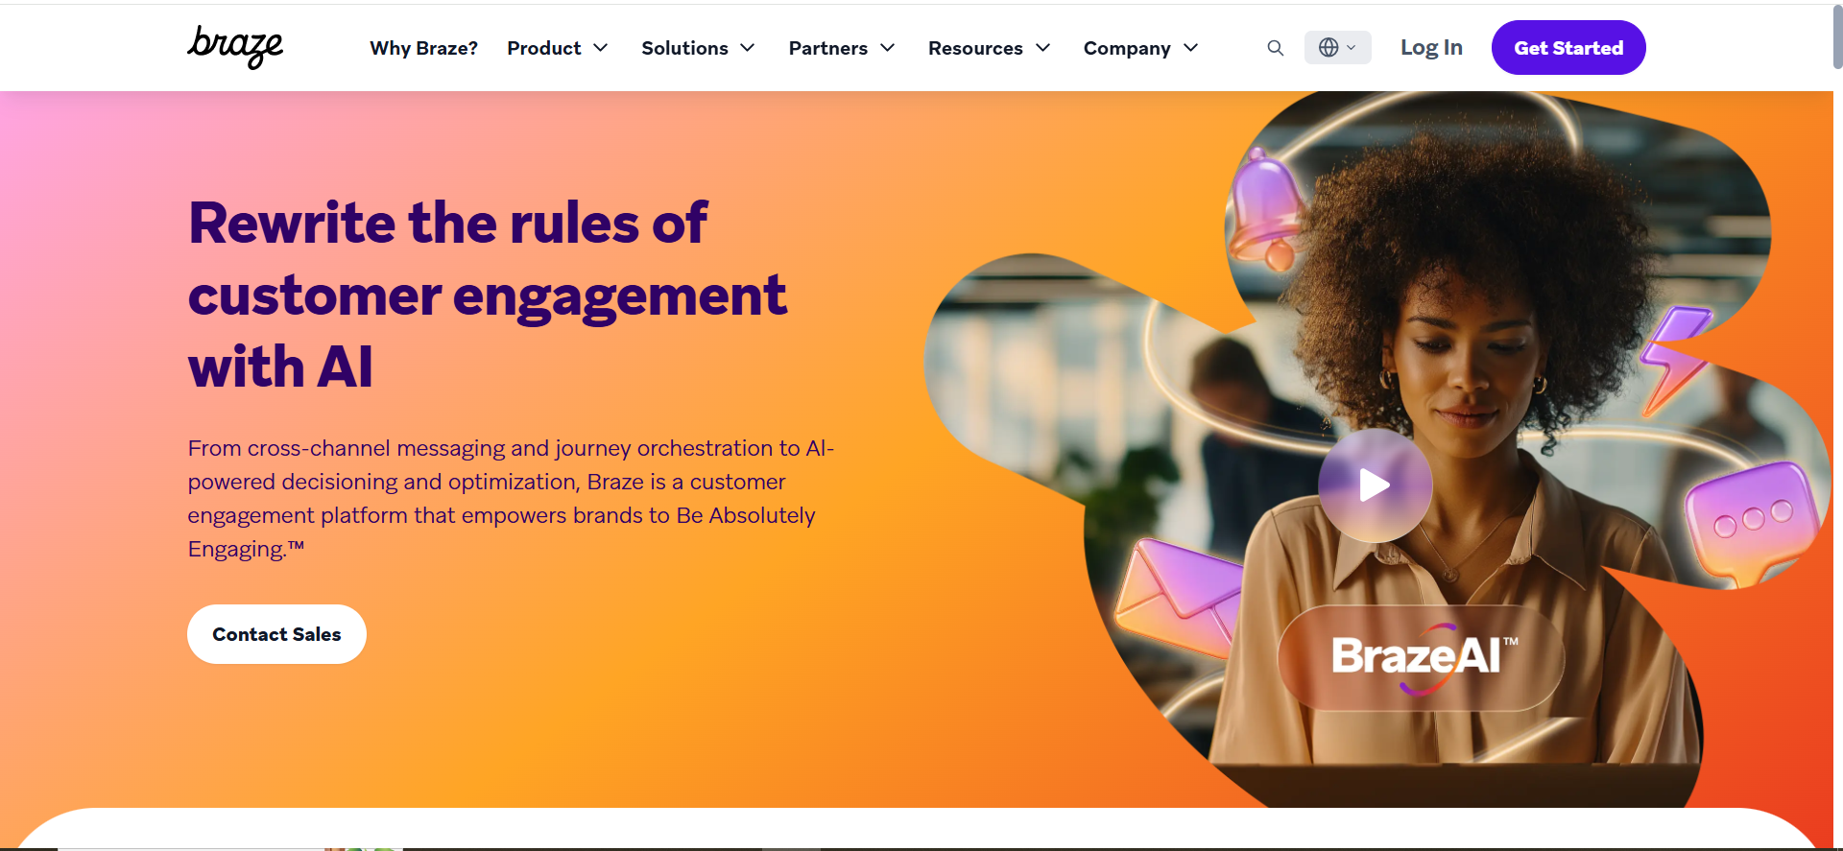Click the chevron next to Product

[601, 48]
